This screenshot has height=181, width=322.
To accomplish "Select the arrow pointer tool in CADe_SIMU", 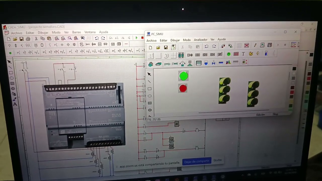I will (10, 62).
